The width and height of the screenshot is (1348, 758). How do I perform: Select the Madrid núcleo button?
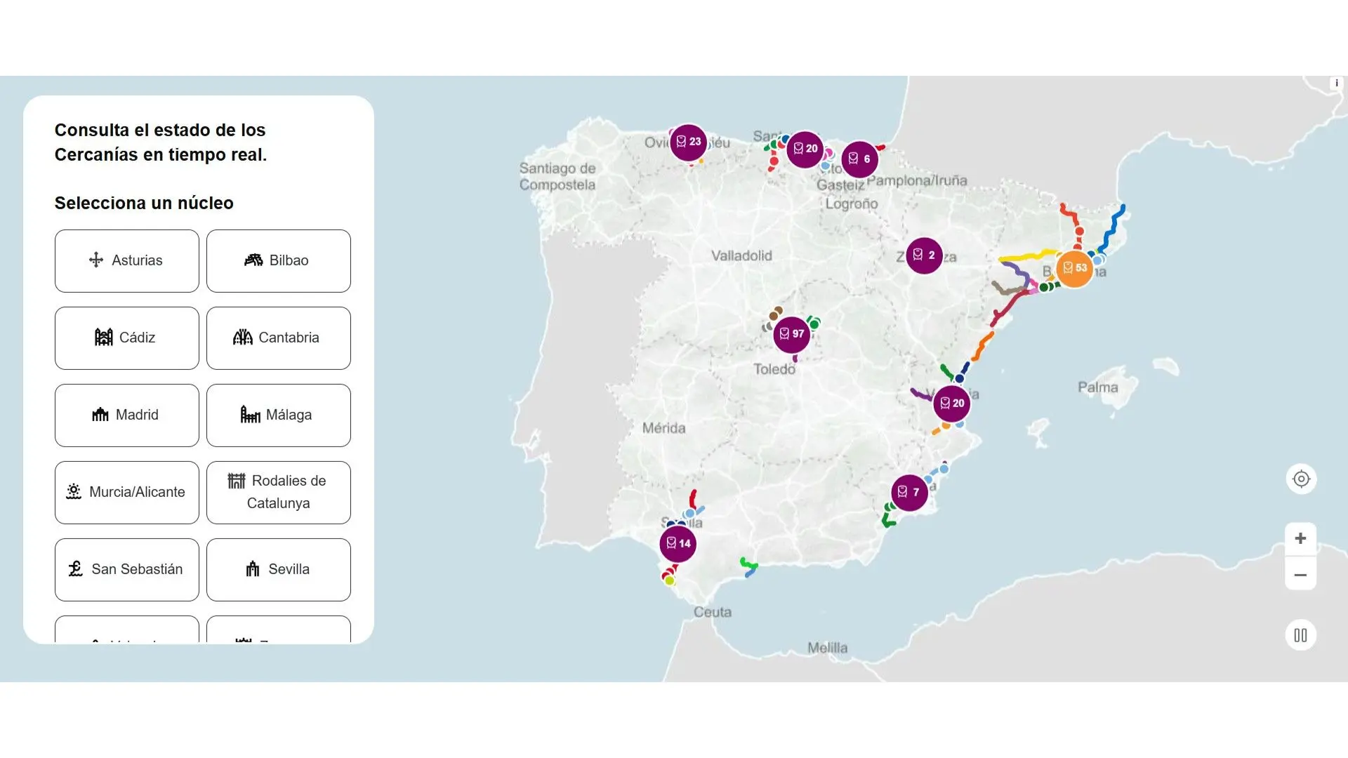pyautogui.click(x=126, y=415)
